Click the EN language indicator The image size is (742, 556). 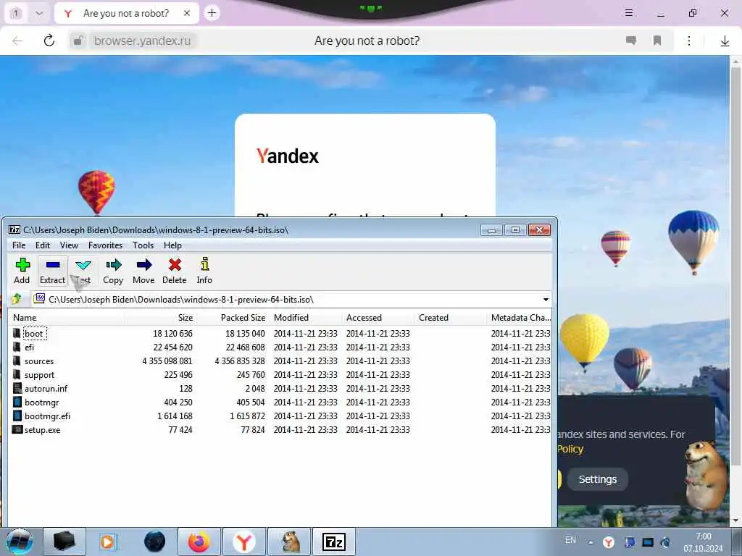pyautogui.click(x=571, y=540)
